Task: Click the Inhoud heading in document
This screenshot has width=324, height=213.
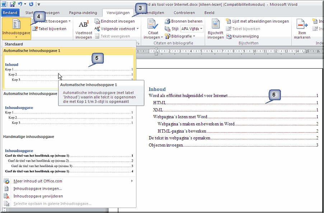Action: coord(157,89)
